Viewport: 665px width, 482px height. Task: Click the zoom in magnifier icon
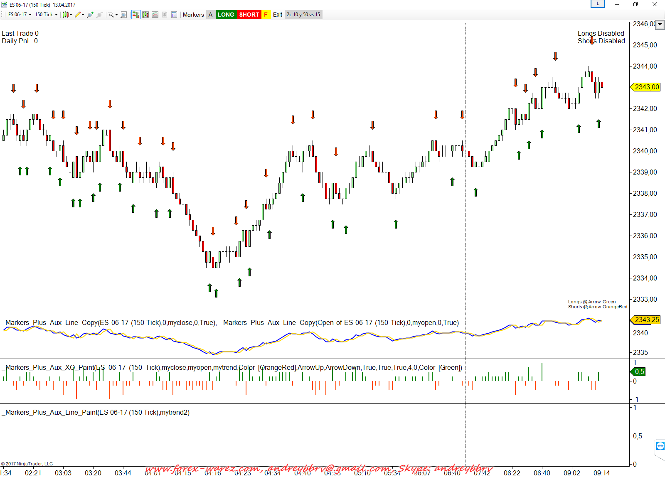pos(90,15)
